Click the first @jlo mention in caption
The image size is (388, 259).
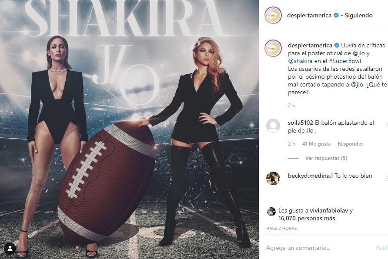click(359, 53)
